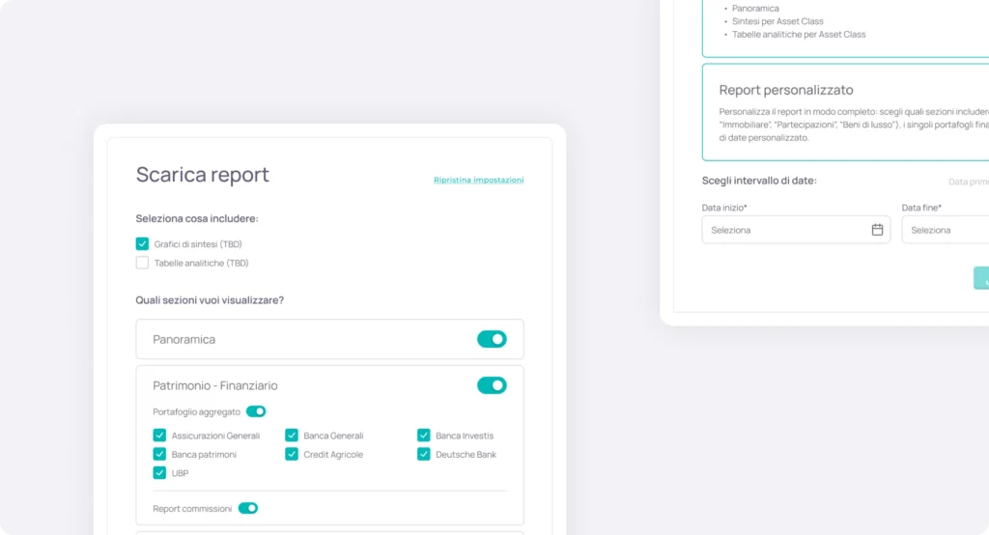Enable Tabelle analitiche (TBD) checkbox

142,263
